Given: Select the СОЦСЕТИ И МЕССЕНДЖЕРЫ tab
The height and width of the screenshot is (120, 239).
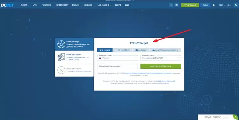Looking at the screenshot, I should click(x=165, y=50).
